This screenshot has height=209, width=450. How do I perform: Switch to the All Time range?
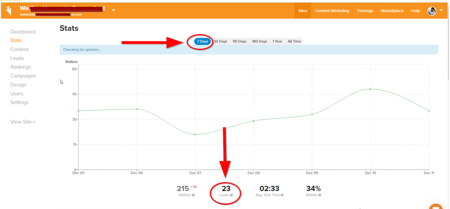pyautogui.click(x=294, y=41)
